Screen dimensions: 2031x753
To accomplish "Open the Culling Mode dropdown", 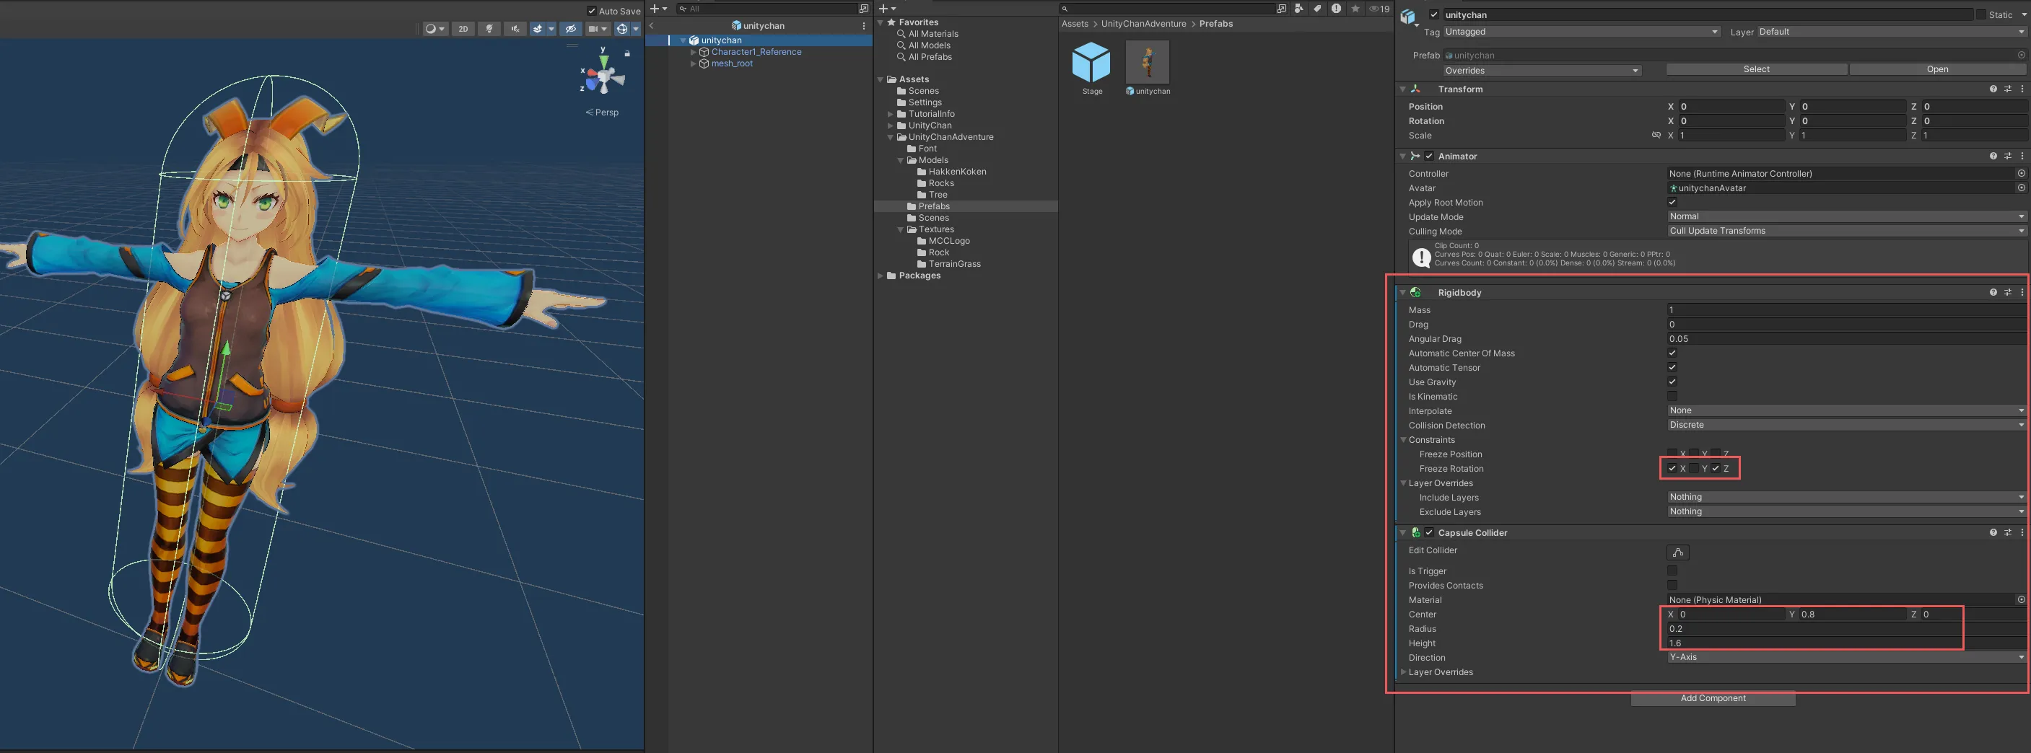I will (1845, 232).
